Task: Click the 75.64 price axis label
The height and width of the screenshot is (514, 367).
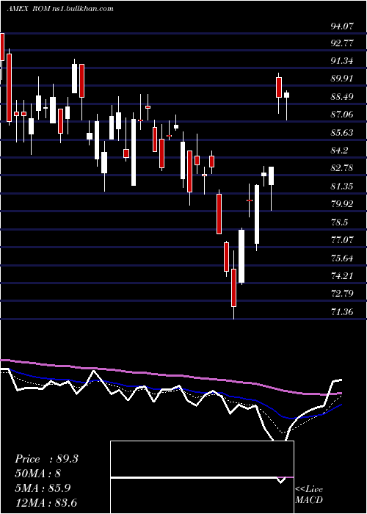Action: click(342, 258)
